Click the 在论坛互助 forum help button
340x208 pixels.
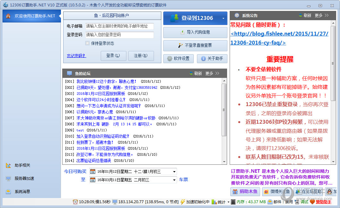(309, 192)
